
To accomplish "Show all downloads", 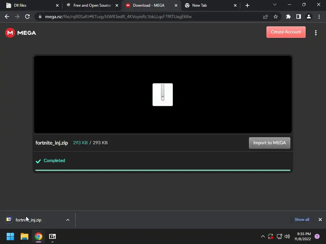I will [302, 220].
